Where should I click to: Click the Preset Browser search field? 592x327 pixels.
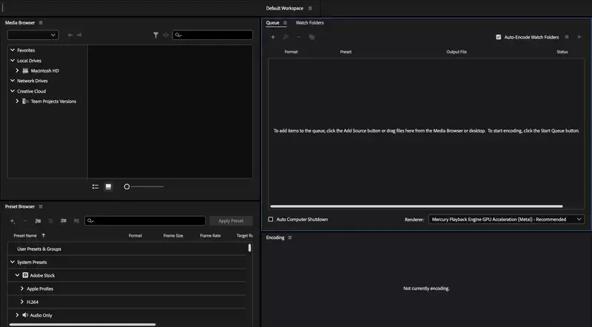point(145,221)
